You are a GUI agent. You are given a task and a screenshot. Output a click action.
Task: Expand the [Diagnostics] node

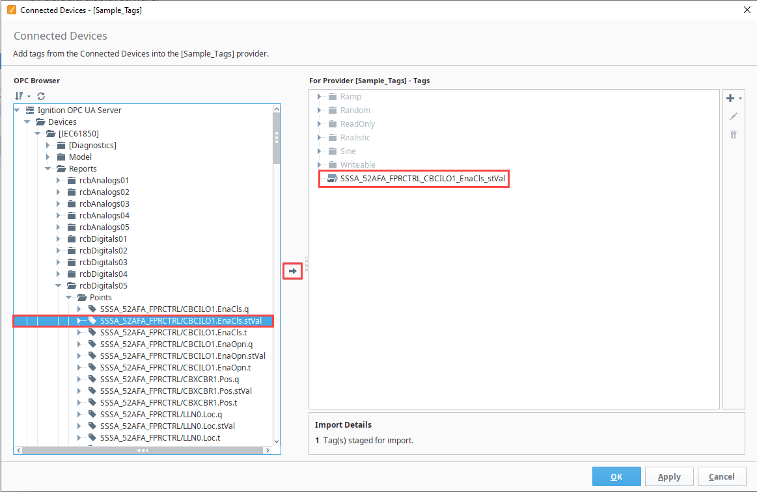pyautogui.click(x=48, y=145)
